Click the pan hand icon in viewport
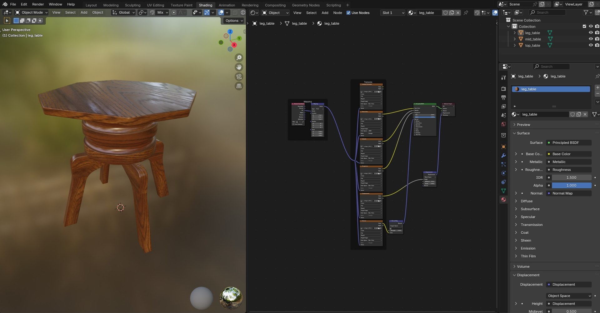 coord(239,67)
